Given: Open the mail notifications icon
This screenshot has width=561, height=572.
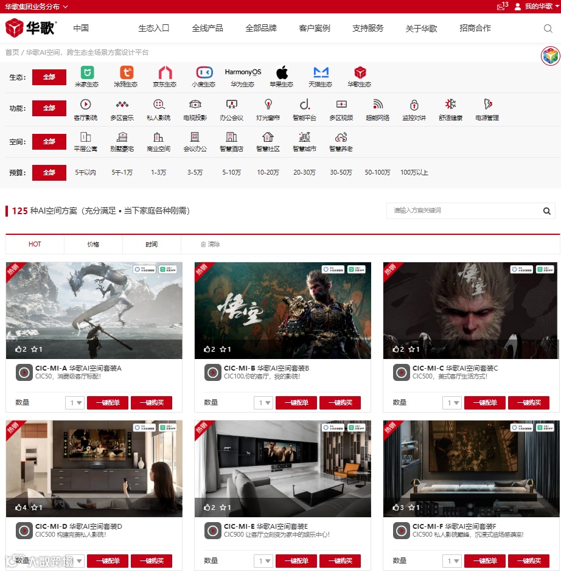Looking at the screenshot, I should point(502,6).
